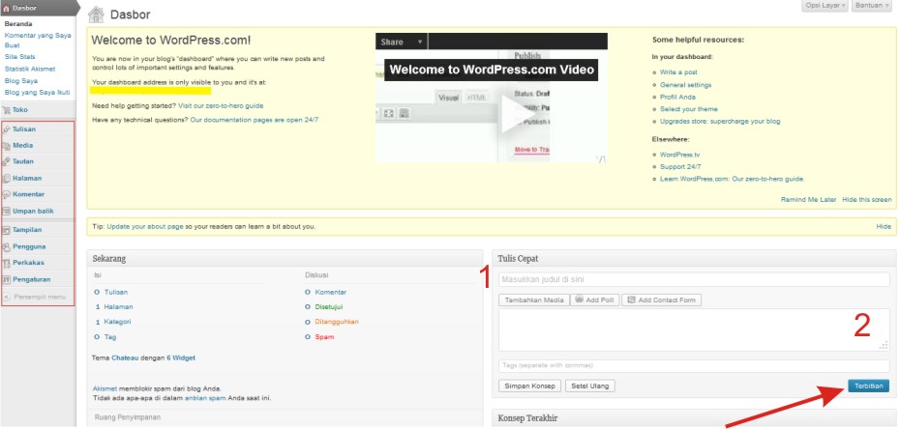Screen dimensions: 900x429
Task: Expand the Opsi Layar dropdown
Action: tap(825, 5)
